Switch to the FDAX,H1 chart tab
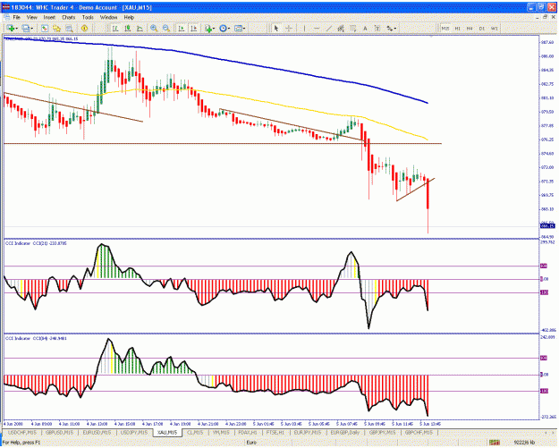 pyautogui.click(x=248, y=432)
